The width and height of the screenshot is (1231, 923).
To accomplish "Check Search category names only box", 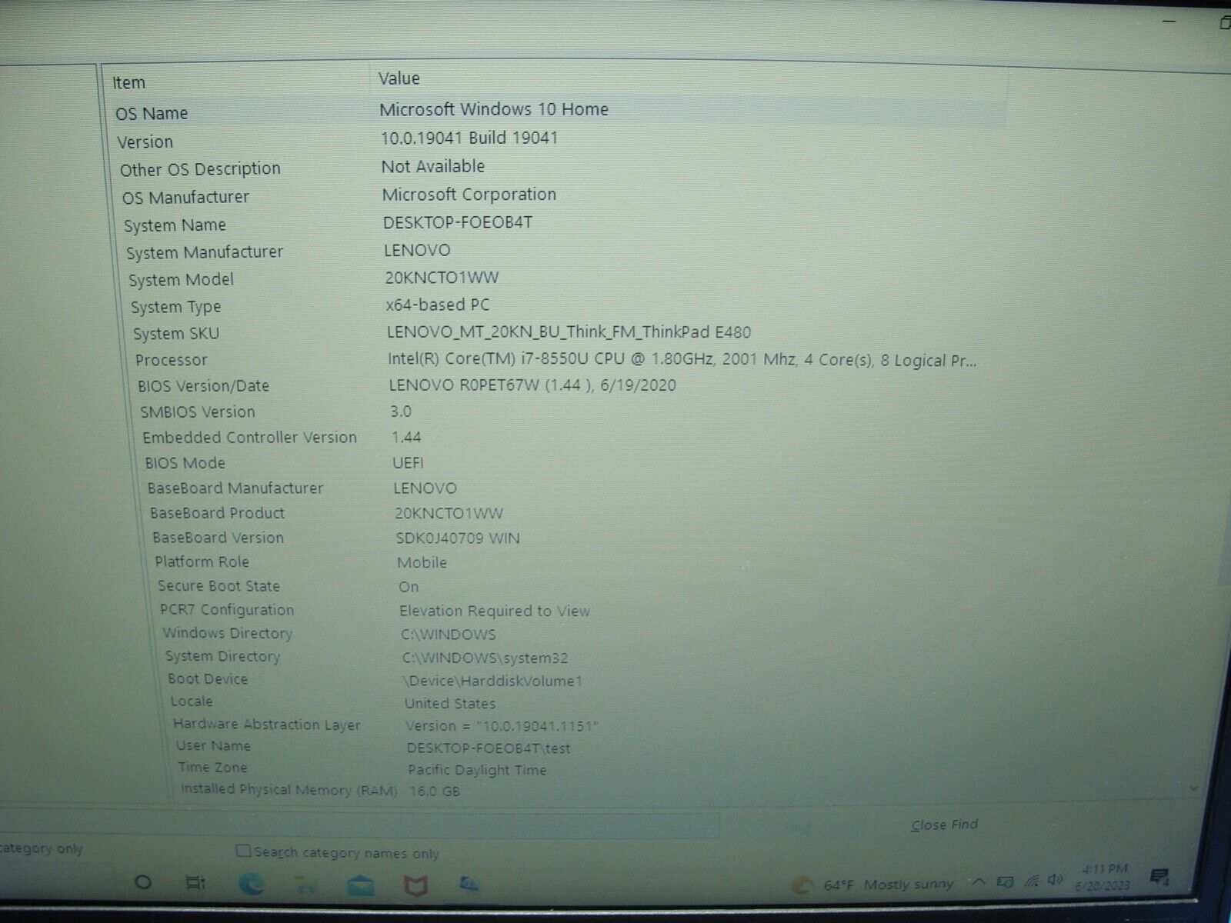I will click(243, 851).
